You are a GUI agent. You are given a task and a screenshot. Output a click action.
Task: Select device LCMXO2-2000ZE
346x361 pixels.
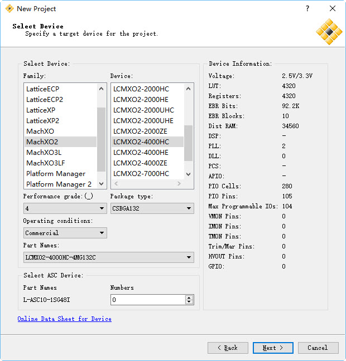tap(148, 131)
